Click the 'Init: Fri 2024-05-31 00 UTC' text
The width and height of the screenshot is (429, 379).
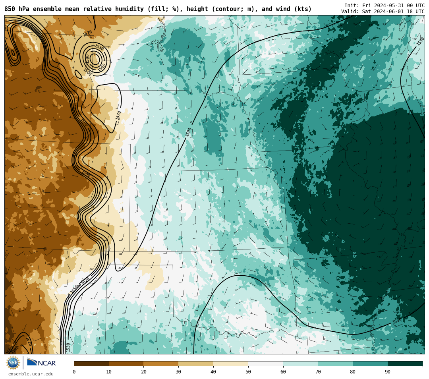point(385,6)
